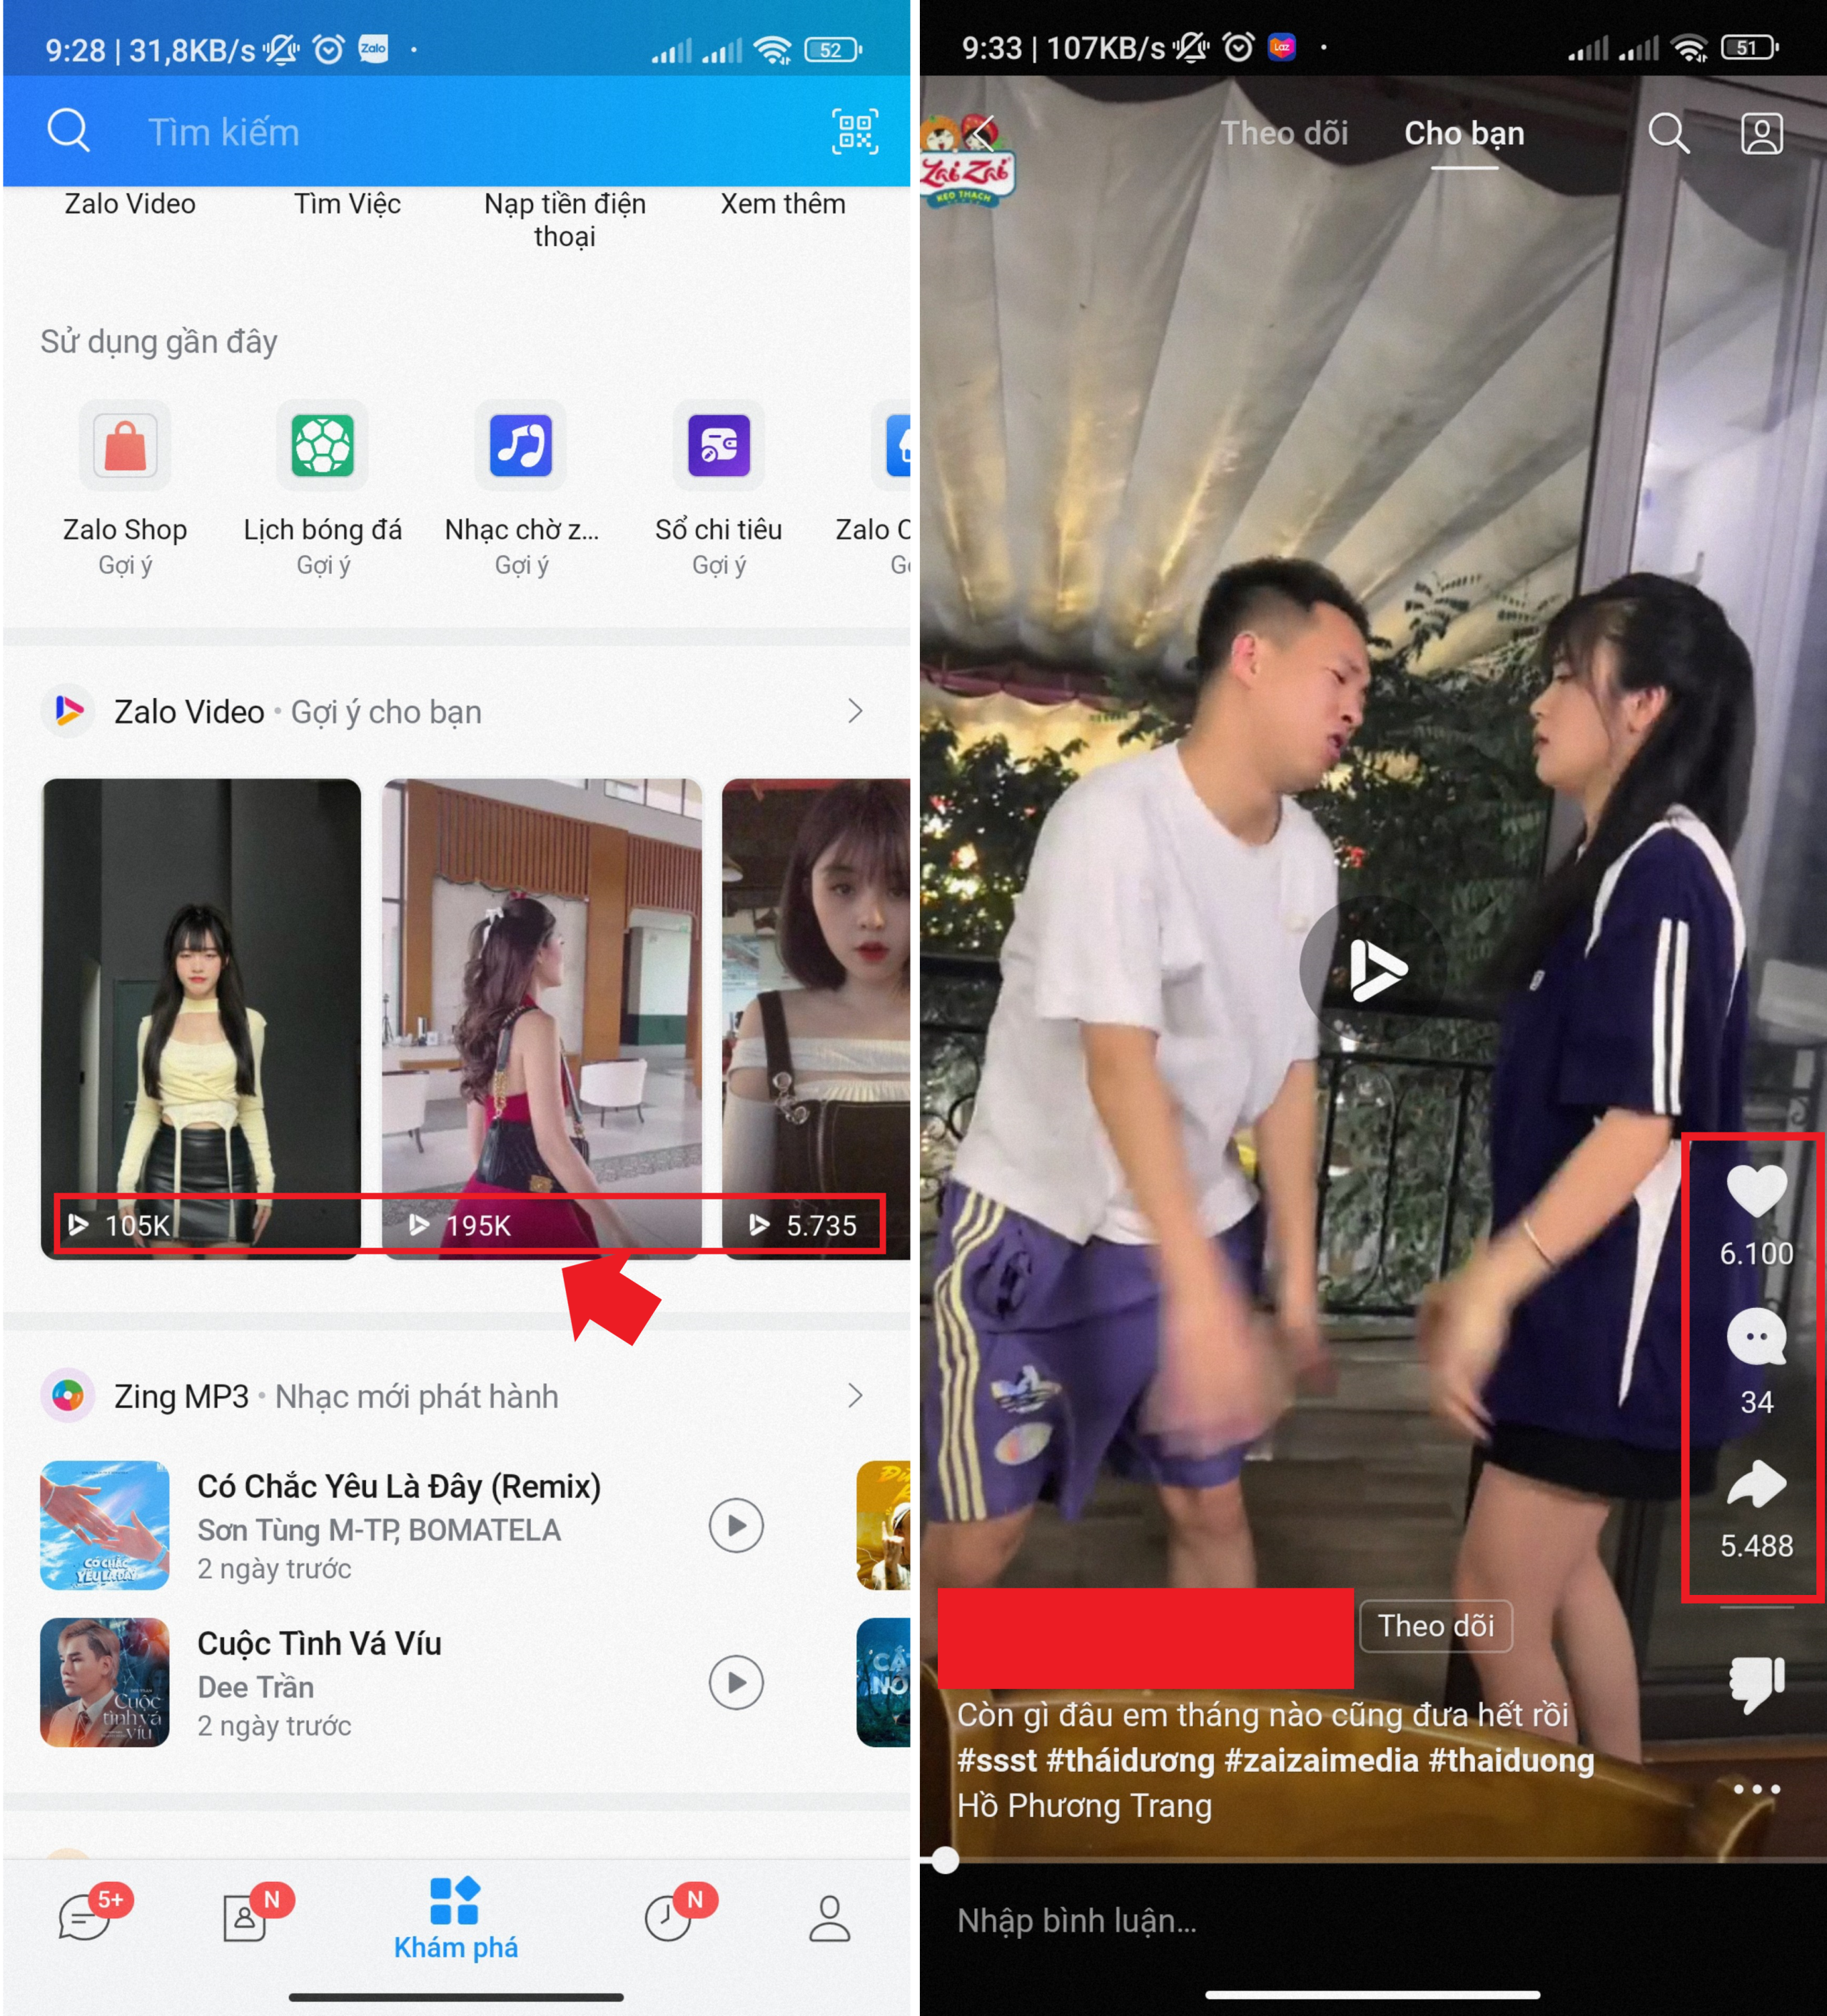The width and height of the screenshot is (1827, 2016).
Task: Play Có Chắc Yêu Là Đây song
Action: click(x=736, y=1526)
